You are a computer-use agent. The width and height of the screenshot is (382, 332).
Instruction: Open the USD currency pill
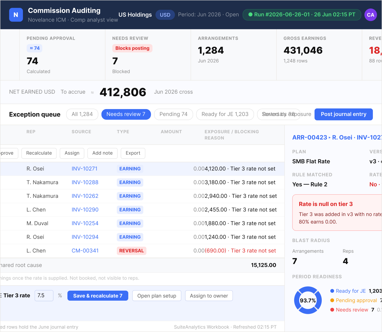165,15
